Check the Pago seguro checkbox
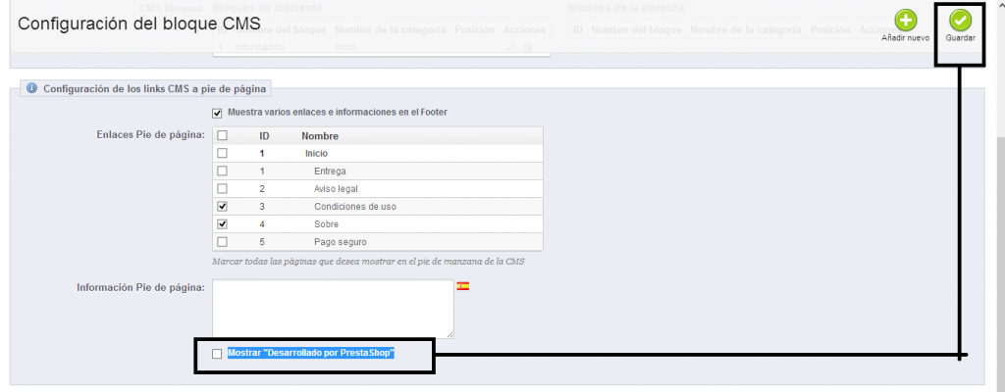Screen dimensions: 1005x392 (222, 241)
